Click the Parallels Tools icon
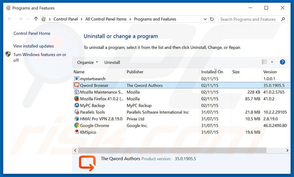Screen dimensions: 294x177 click(x=77, y=112)
